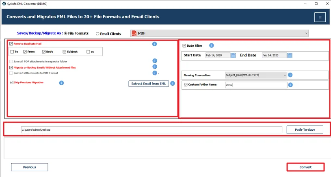Click the Convert button
Viewport: 331px width, 177px height.
pyautogui.click(x=305, y=167)
